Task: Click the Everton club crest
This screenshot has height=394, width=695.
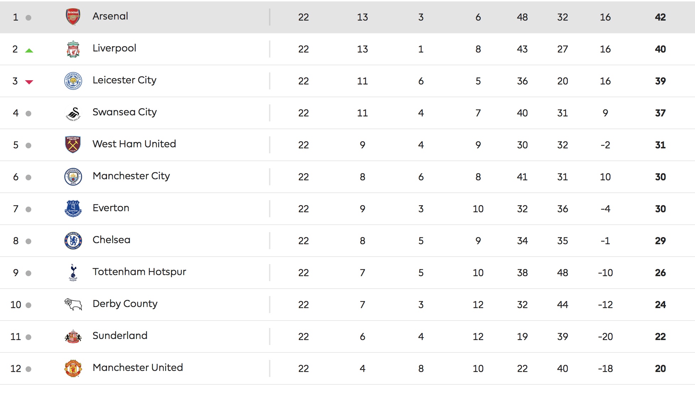Action: (73, 209)
